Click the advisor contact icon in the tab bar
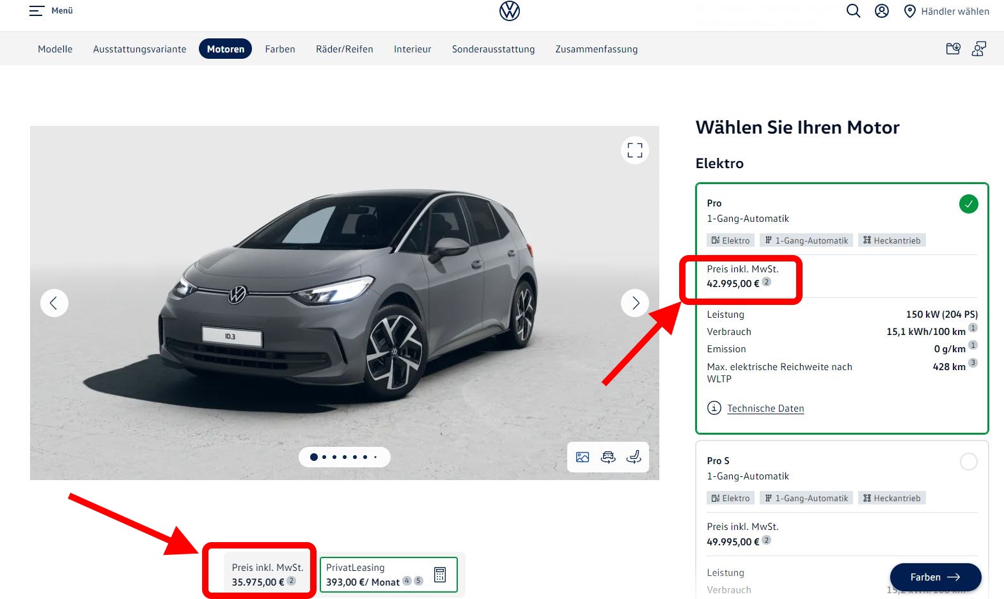Screen dimensions: 1004x599 [979, 49]
